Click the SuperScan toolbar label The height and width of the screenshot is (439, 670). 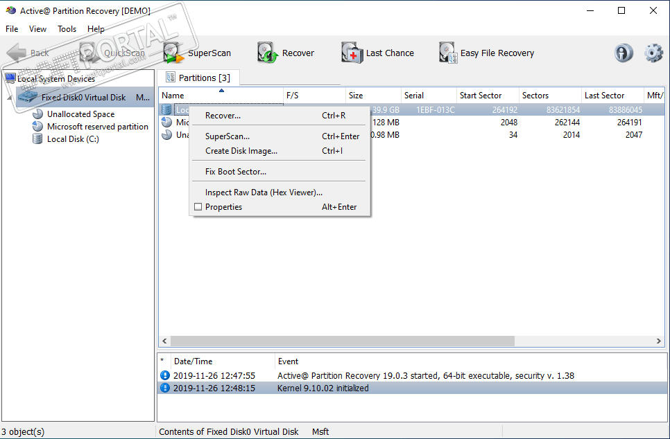[209, 53]
